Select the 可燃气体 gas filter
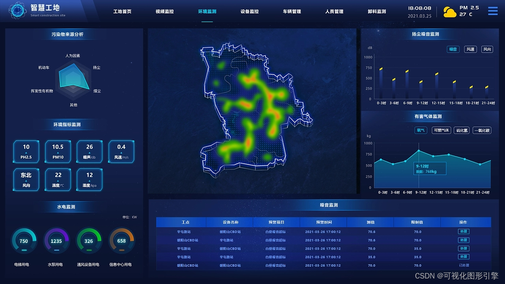 pos(441,130)
